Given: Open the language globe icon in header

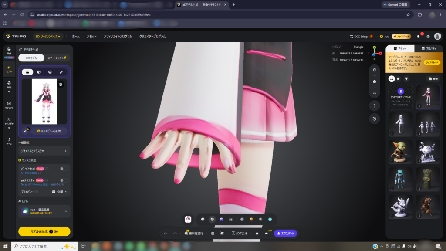Looking at the screenshot, I should coord(428,37).
